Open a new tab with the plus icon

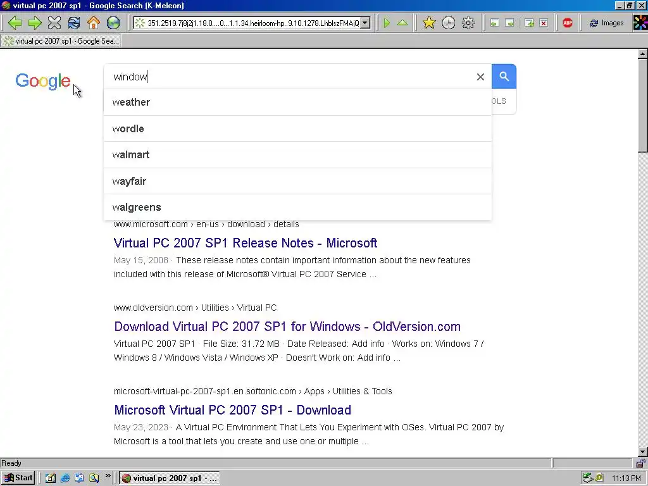coord(529,23)
